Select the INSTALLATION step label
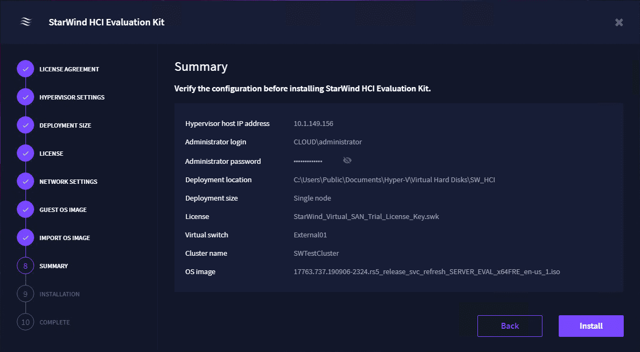This screenshot has height=352, width=640. [x=60, y=294]
